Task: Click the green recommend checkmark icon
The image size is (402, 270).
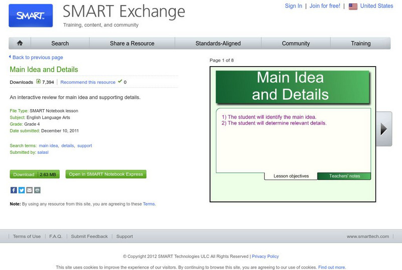Action: pyautogui.click(x=120, y=81)
